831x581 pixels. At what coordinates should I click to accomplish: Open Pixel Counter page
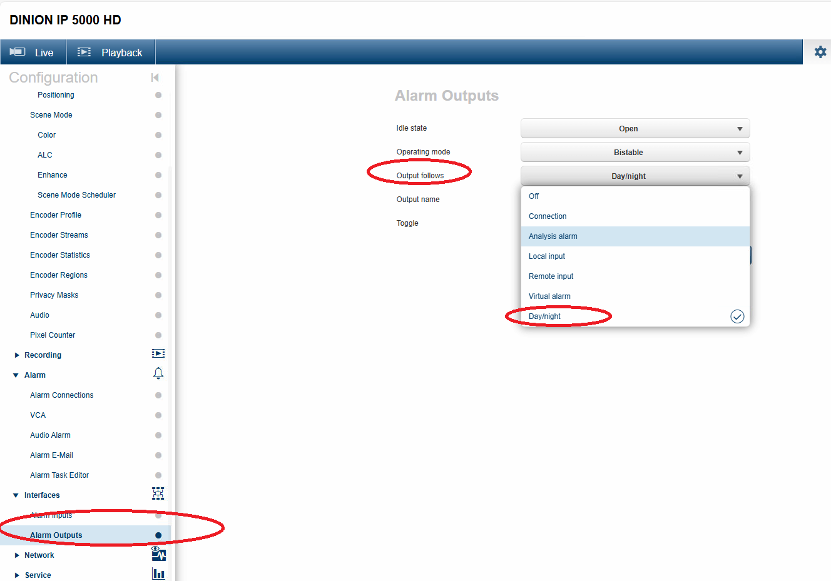(x=53, y=335)
